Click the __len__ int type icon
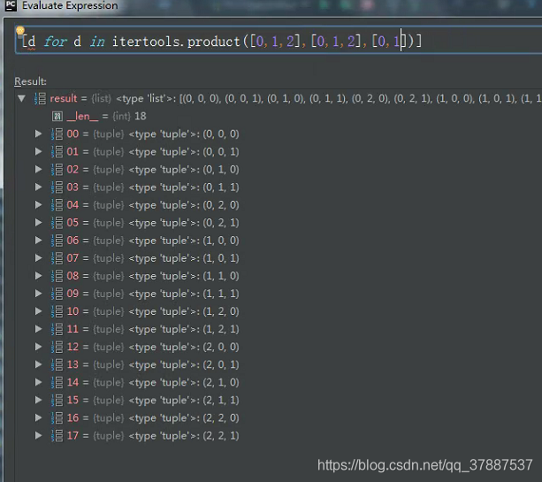Screen dimensions: 542x482 [x=57, y=116]
